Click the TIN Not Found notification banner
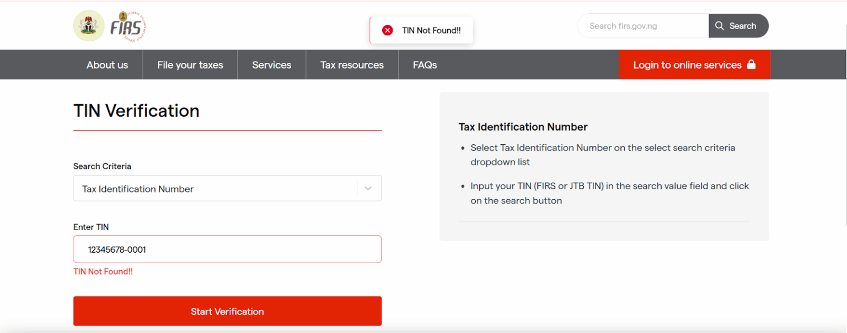The image size is (847, 333). tap(421, 30)
